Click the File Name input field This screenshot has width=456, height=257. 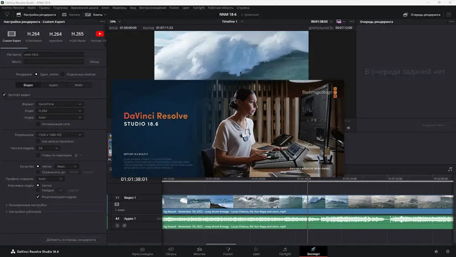coord(53,54)
